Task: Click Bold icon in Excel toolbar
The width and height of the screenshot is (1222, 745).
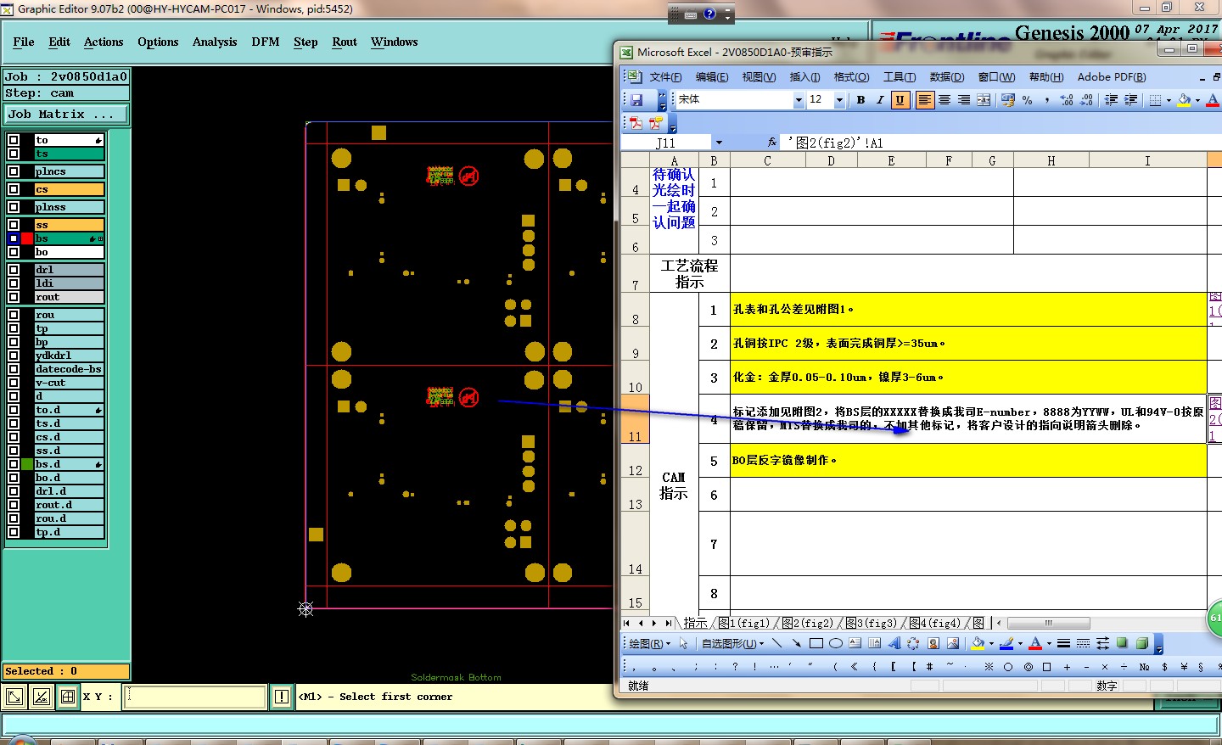Action: pos(860,100)
